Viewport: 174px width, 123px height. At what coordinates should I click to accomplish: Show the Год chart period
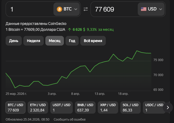pos(72,41)
